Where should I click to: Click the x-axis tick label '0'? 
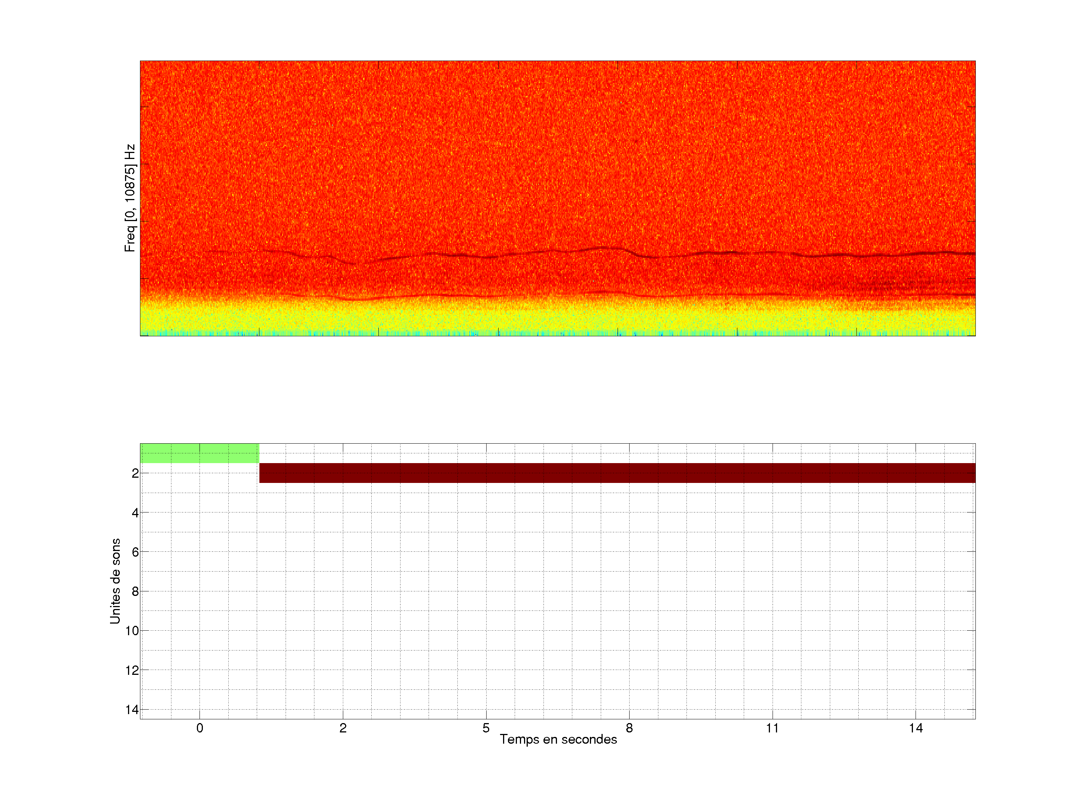pyautogui.click(x=200, y=728)
